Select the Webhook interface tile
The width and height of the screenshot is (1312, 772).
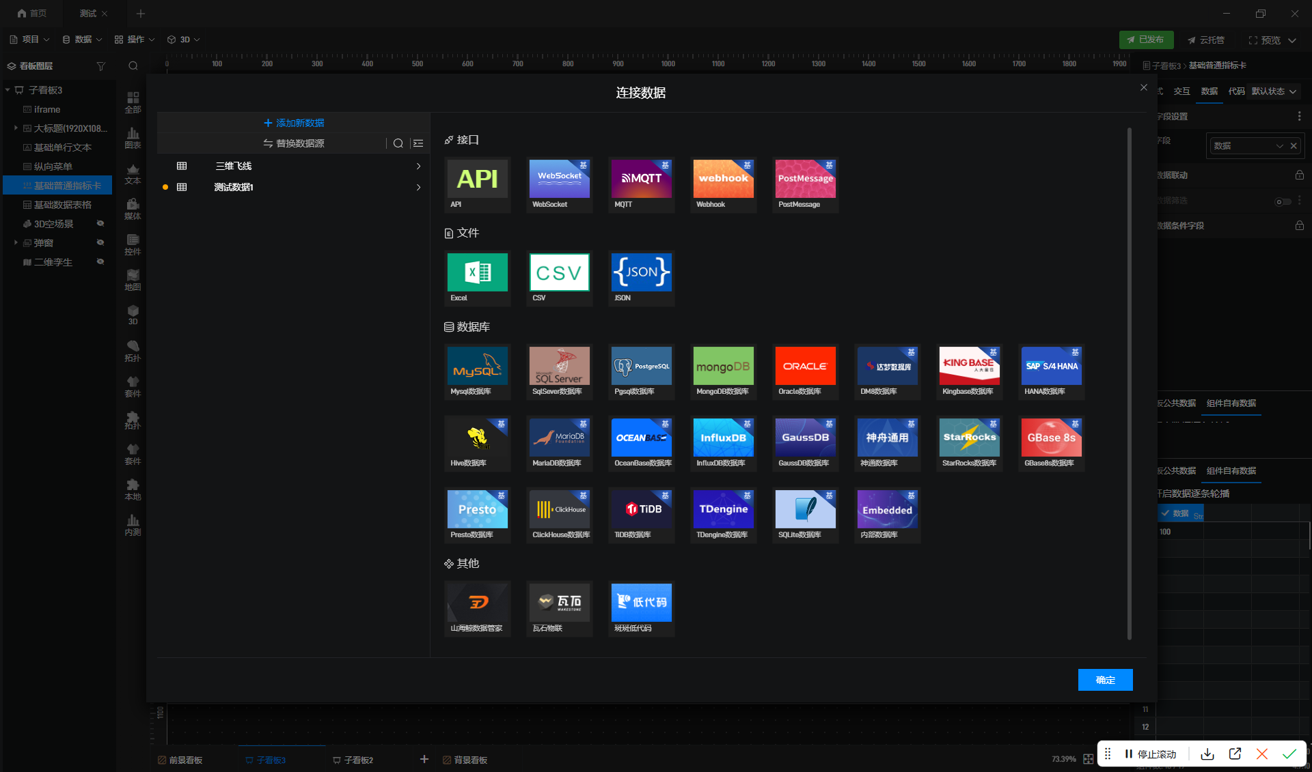click(x=723, y=184)
